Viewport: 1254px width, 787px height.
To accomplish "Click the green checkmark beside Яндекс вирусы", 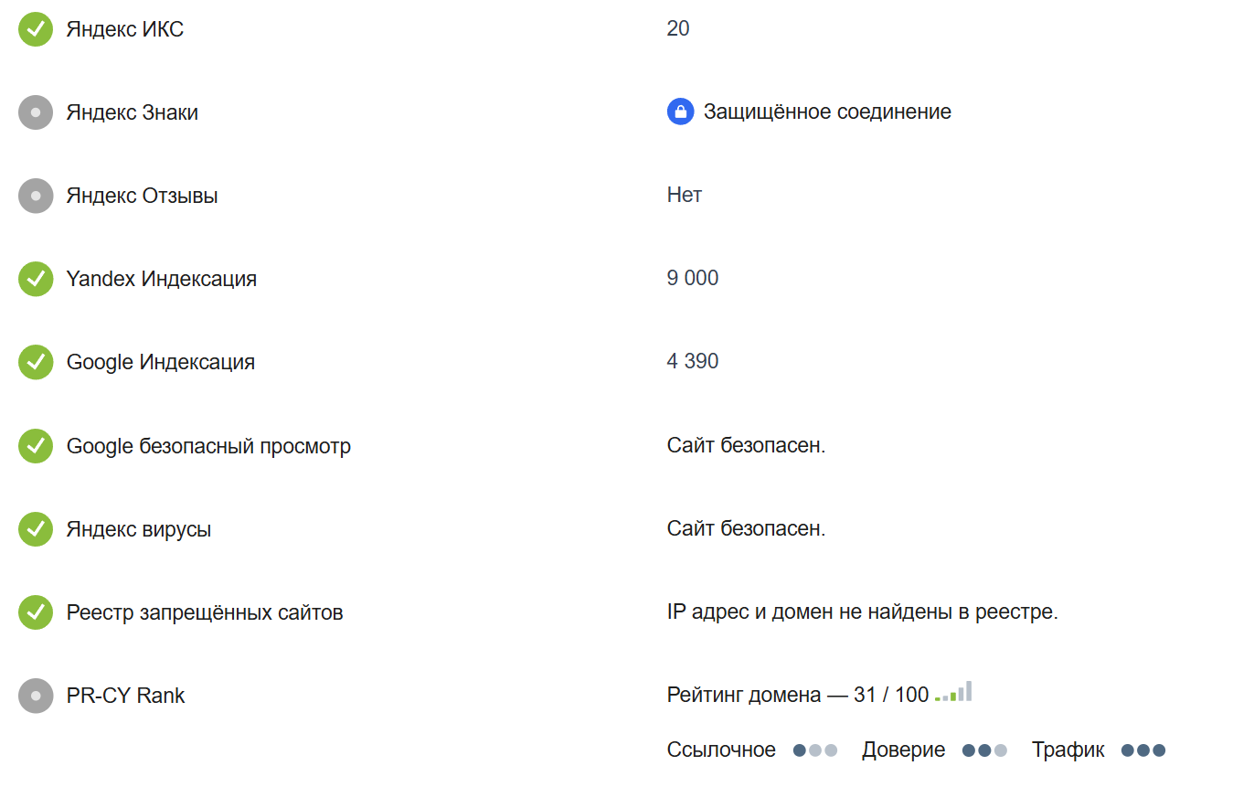I will click(36, 529).
